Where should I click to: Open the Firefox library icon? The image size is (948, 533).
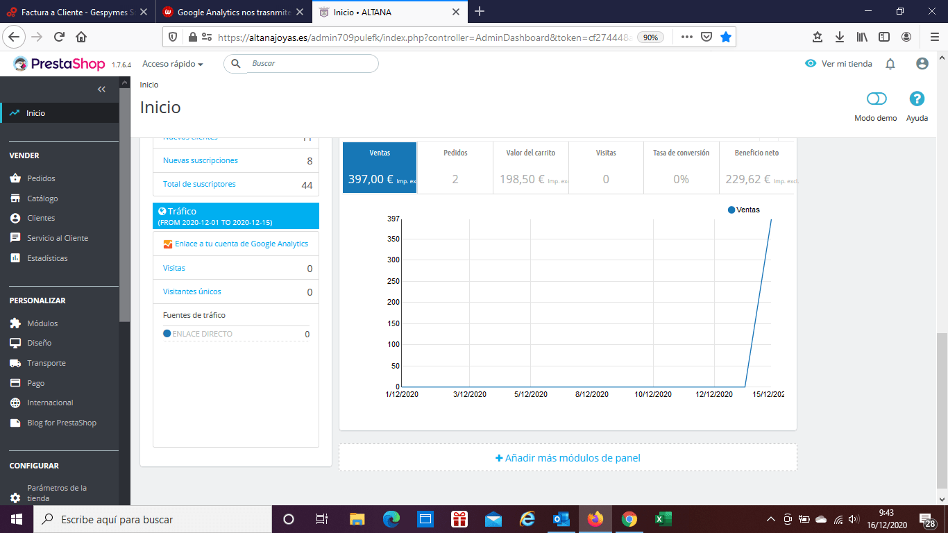click(862, 37)
